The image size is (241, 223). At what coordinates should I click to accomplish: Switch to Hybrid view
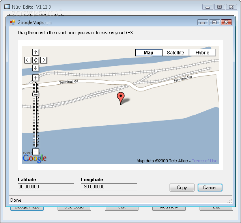point(202,53)
